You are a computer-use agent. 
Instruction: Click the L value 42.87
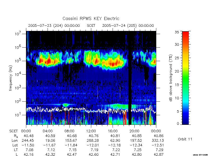coord(159,154)
